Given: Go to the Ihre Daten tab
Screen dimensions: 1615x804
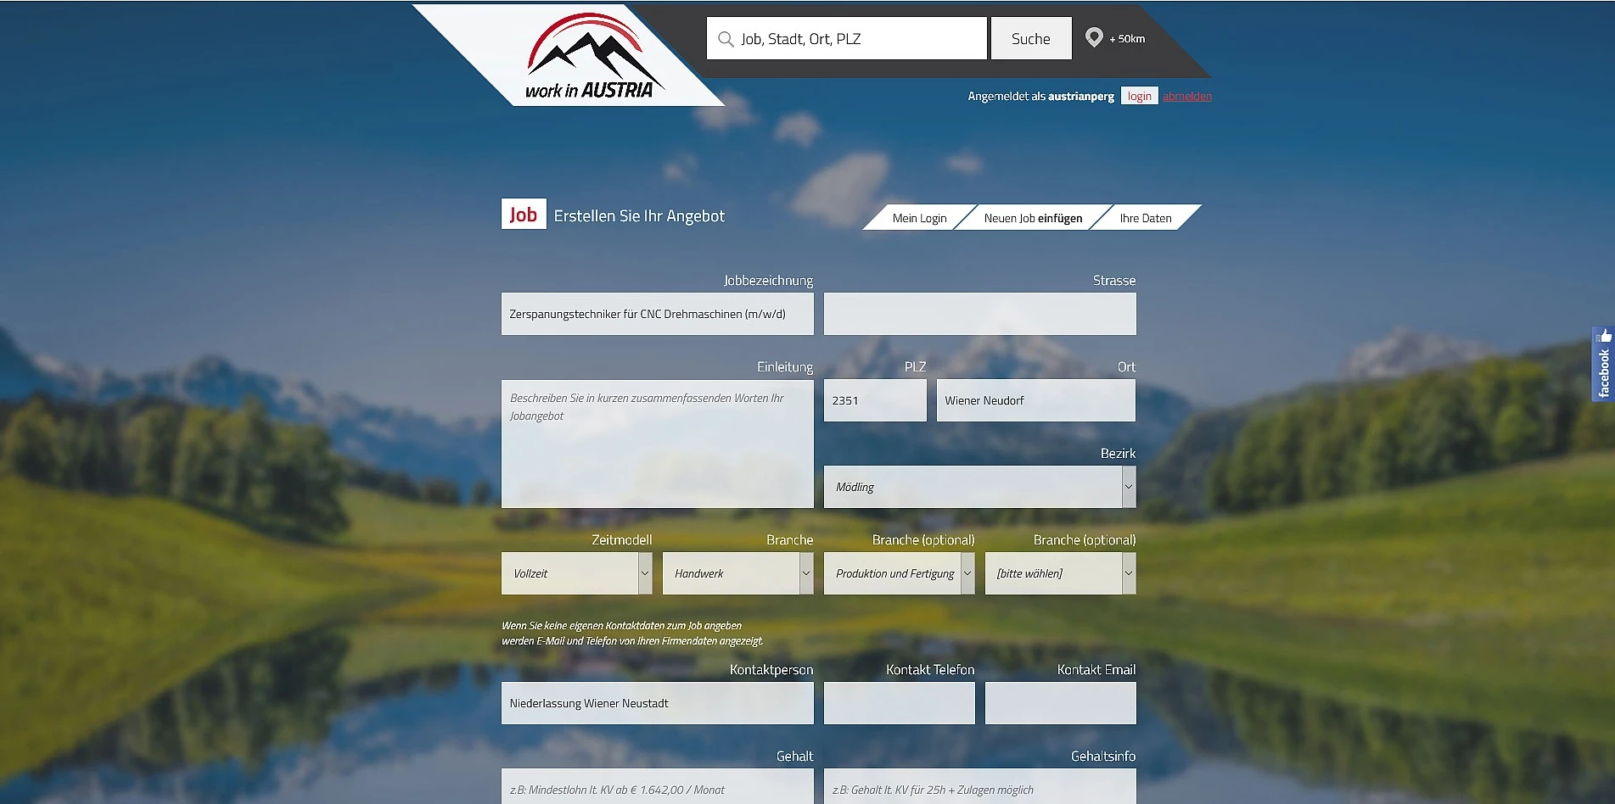Looking at the screenshot, I should point(1145,218).
